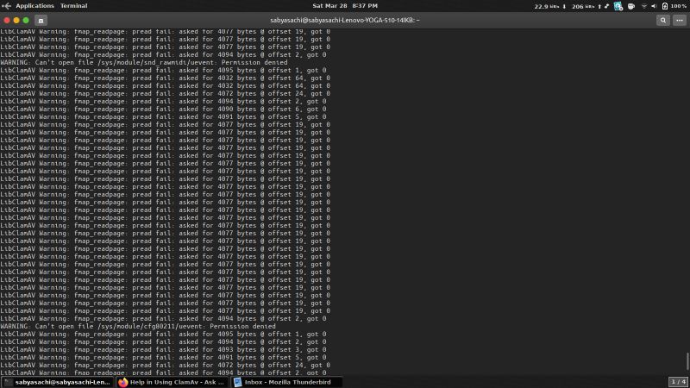
Task: Open the clock showing Sat Mar 28
Action: point(345,6)
